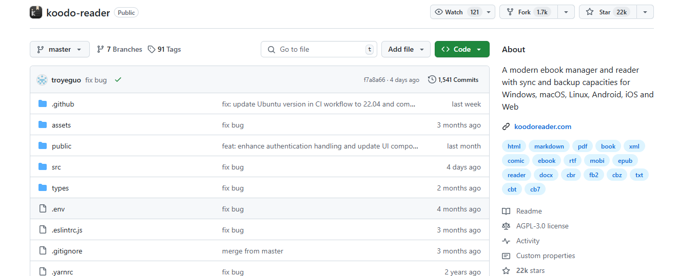Open the koodo-reader repository title link
Viewport: 697px width, 276px height.
pos(78,13)
